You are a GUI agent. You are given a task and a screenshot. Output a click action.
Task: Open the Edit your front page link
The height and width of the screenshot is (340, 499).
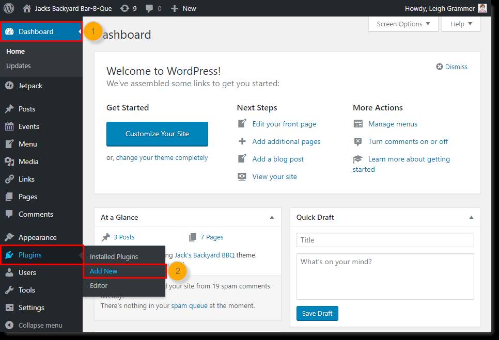284,124
